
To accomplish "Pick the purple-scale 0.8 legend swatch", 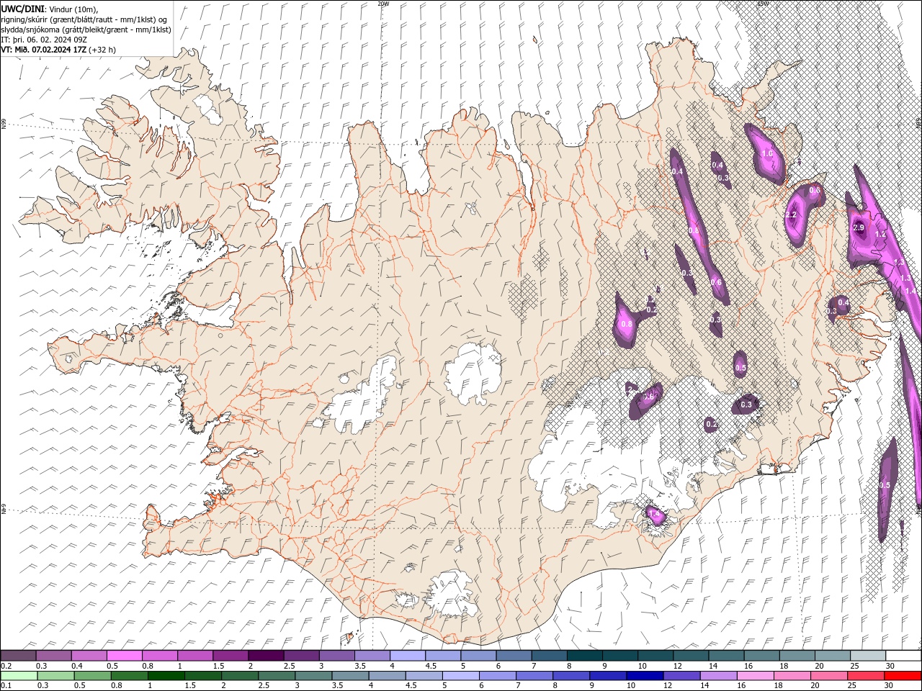I will pyautogui.click(x=159, y=655).
